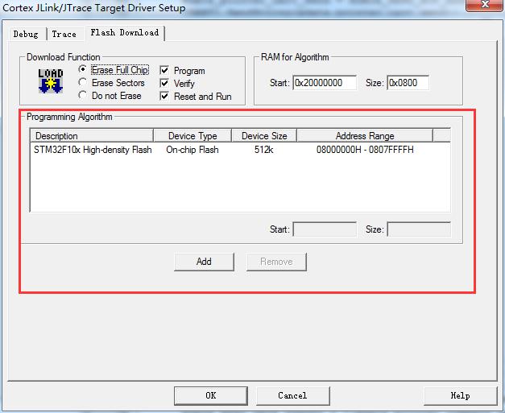The width and height of the screenshot is (505, 413).
Task: Toggle the Program checkbox
Action: click(164, 71)
